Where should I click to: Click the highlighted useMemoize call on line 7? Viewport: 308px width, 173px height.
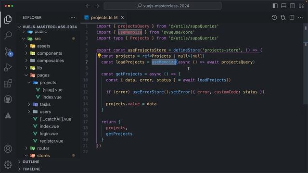tap(164, 62)
